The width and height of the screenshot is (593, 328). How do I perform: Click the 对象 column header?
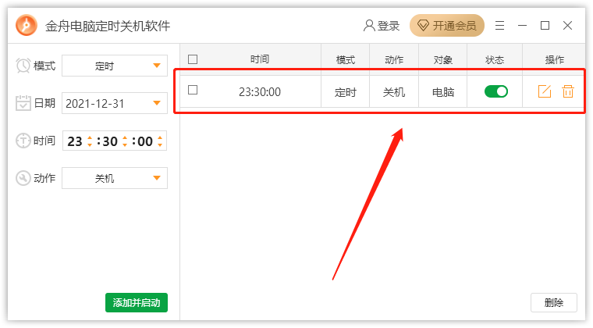443,60
